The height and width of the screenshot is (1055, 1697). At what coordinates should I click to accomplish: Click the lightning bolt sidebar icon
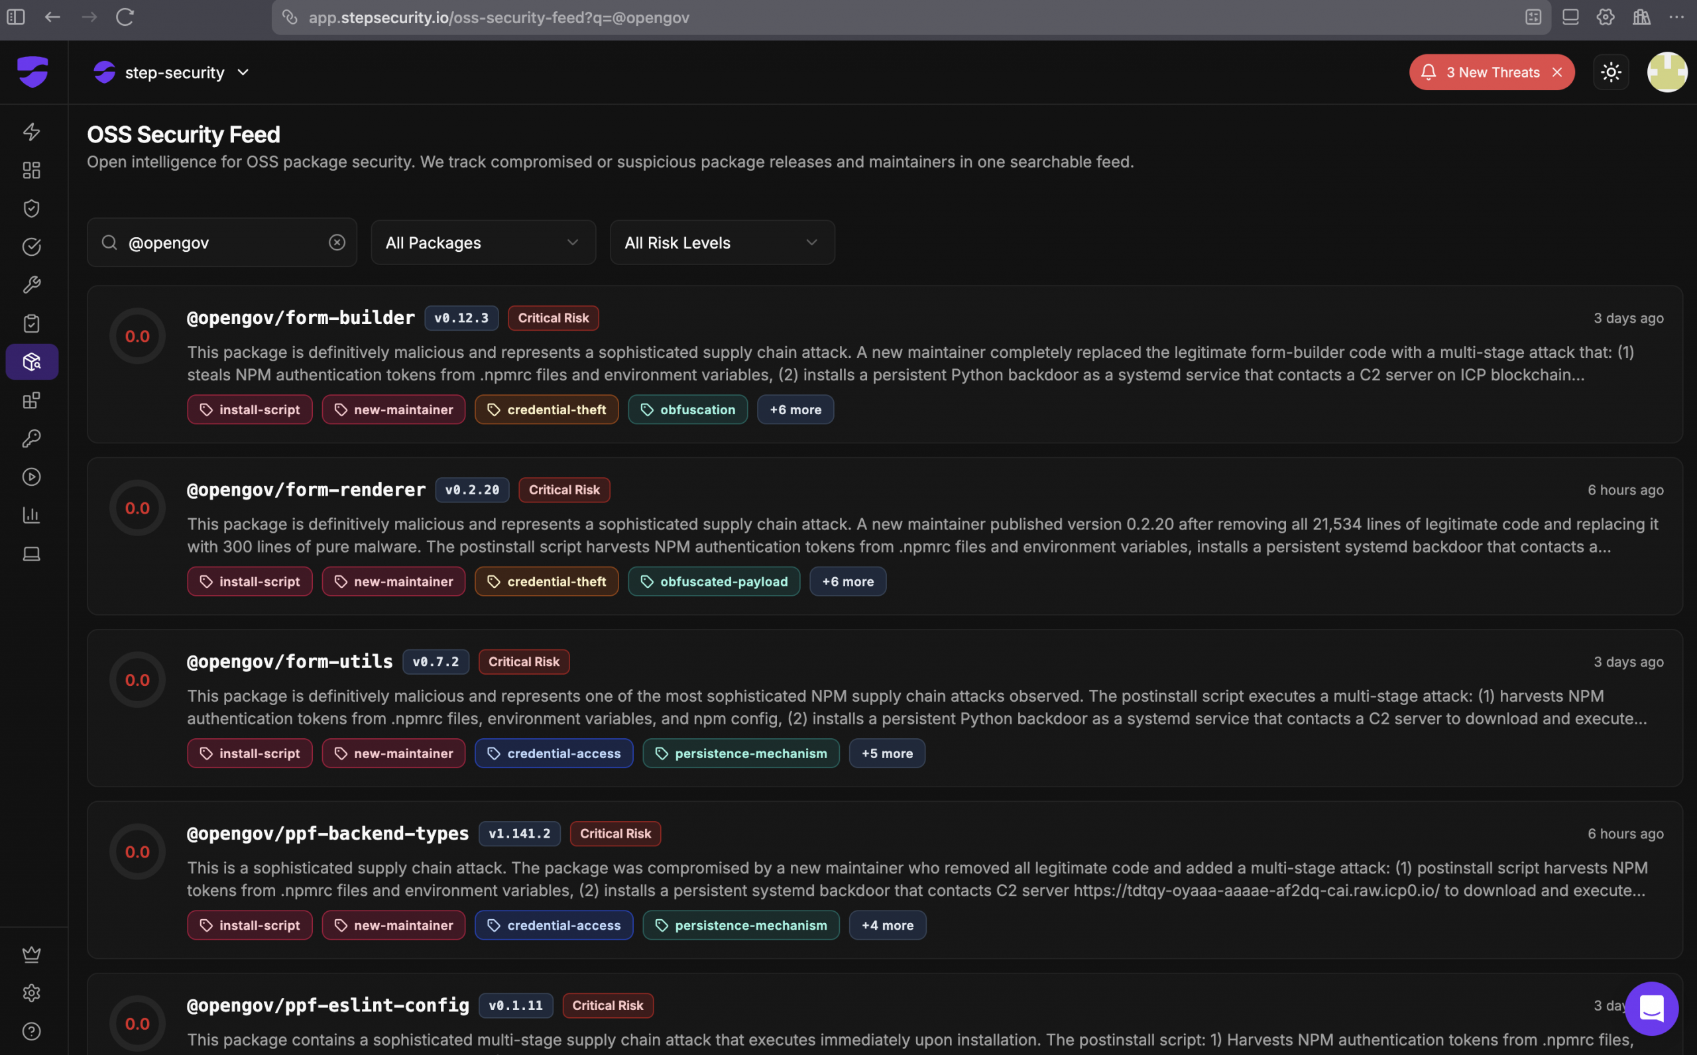click(31, 132)
